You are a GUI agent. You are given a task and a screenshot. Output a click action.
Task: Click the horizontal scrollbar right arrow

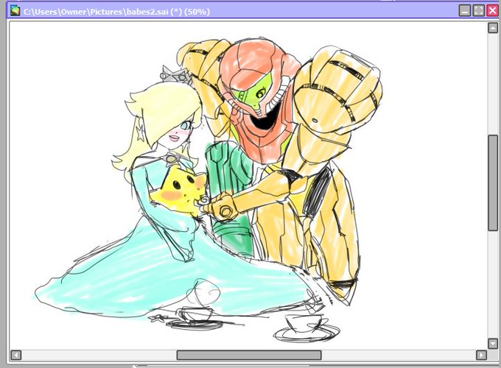[481, 355]
